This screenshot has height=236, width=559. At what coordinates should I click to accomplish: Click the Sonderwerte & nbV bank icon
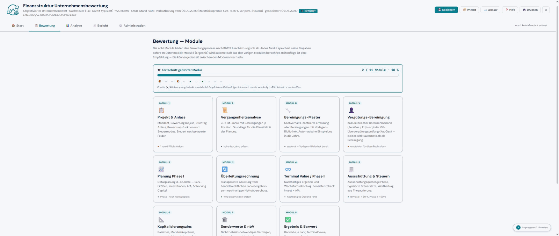pos(225,220)
